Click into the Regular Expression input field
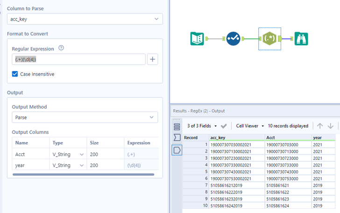 [x=78, y=59]
